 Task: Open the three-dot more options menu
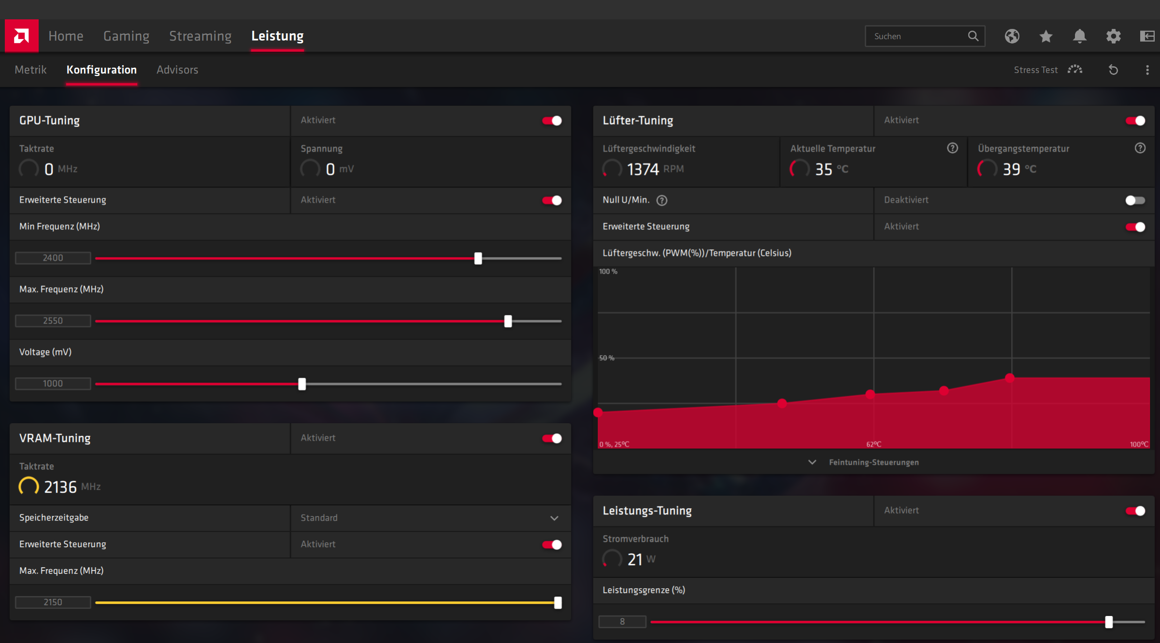click(x=1147, y=70)
